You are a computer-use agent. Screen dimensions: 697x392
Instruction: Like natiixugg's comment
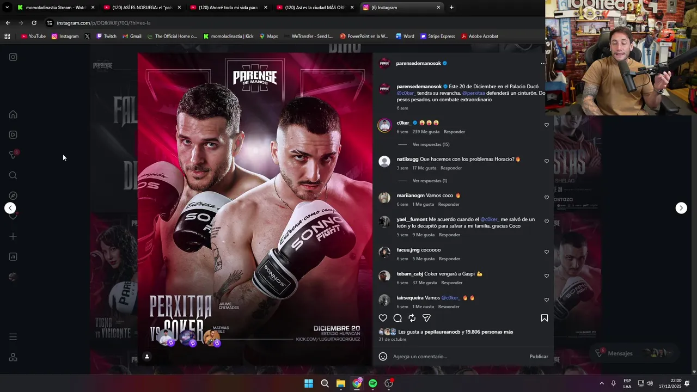(547, 161)
